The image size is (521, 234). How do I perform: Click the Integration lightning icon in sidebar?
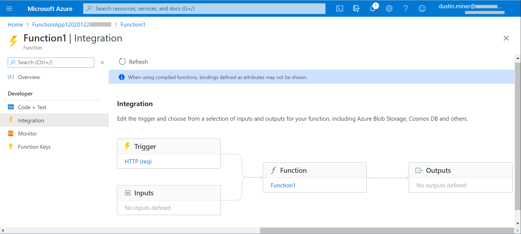11,120
